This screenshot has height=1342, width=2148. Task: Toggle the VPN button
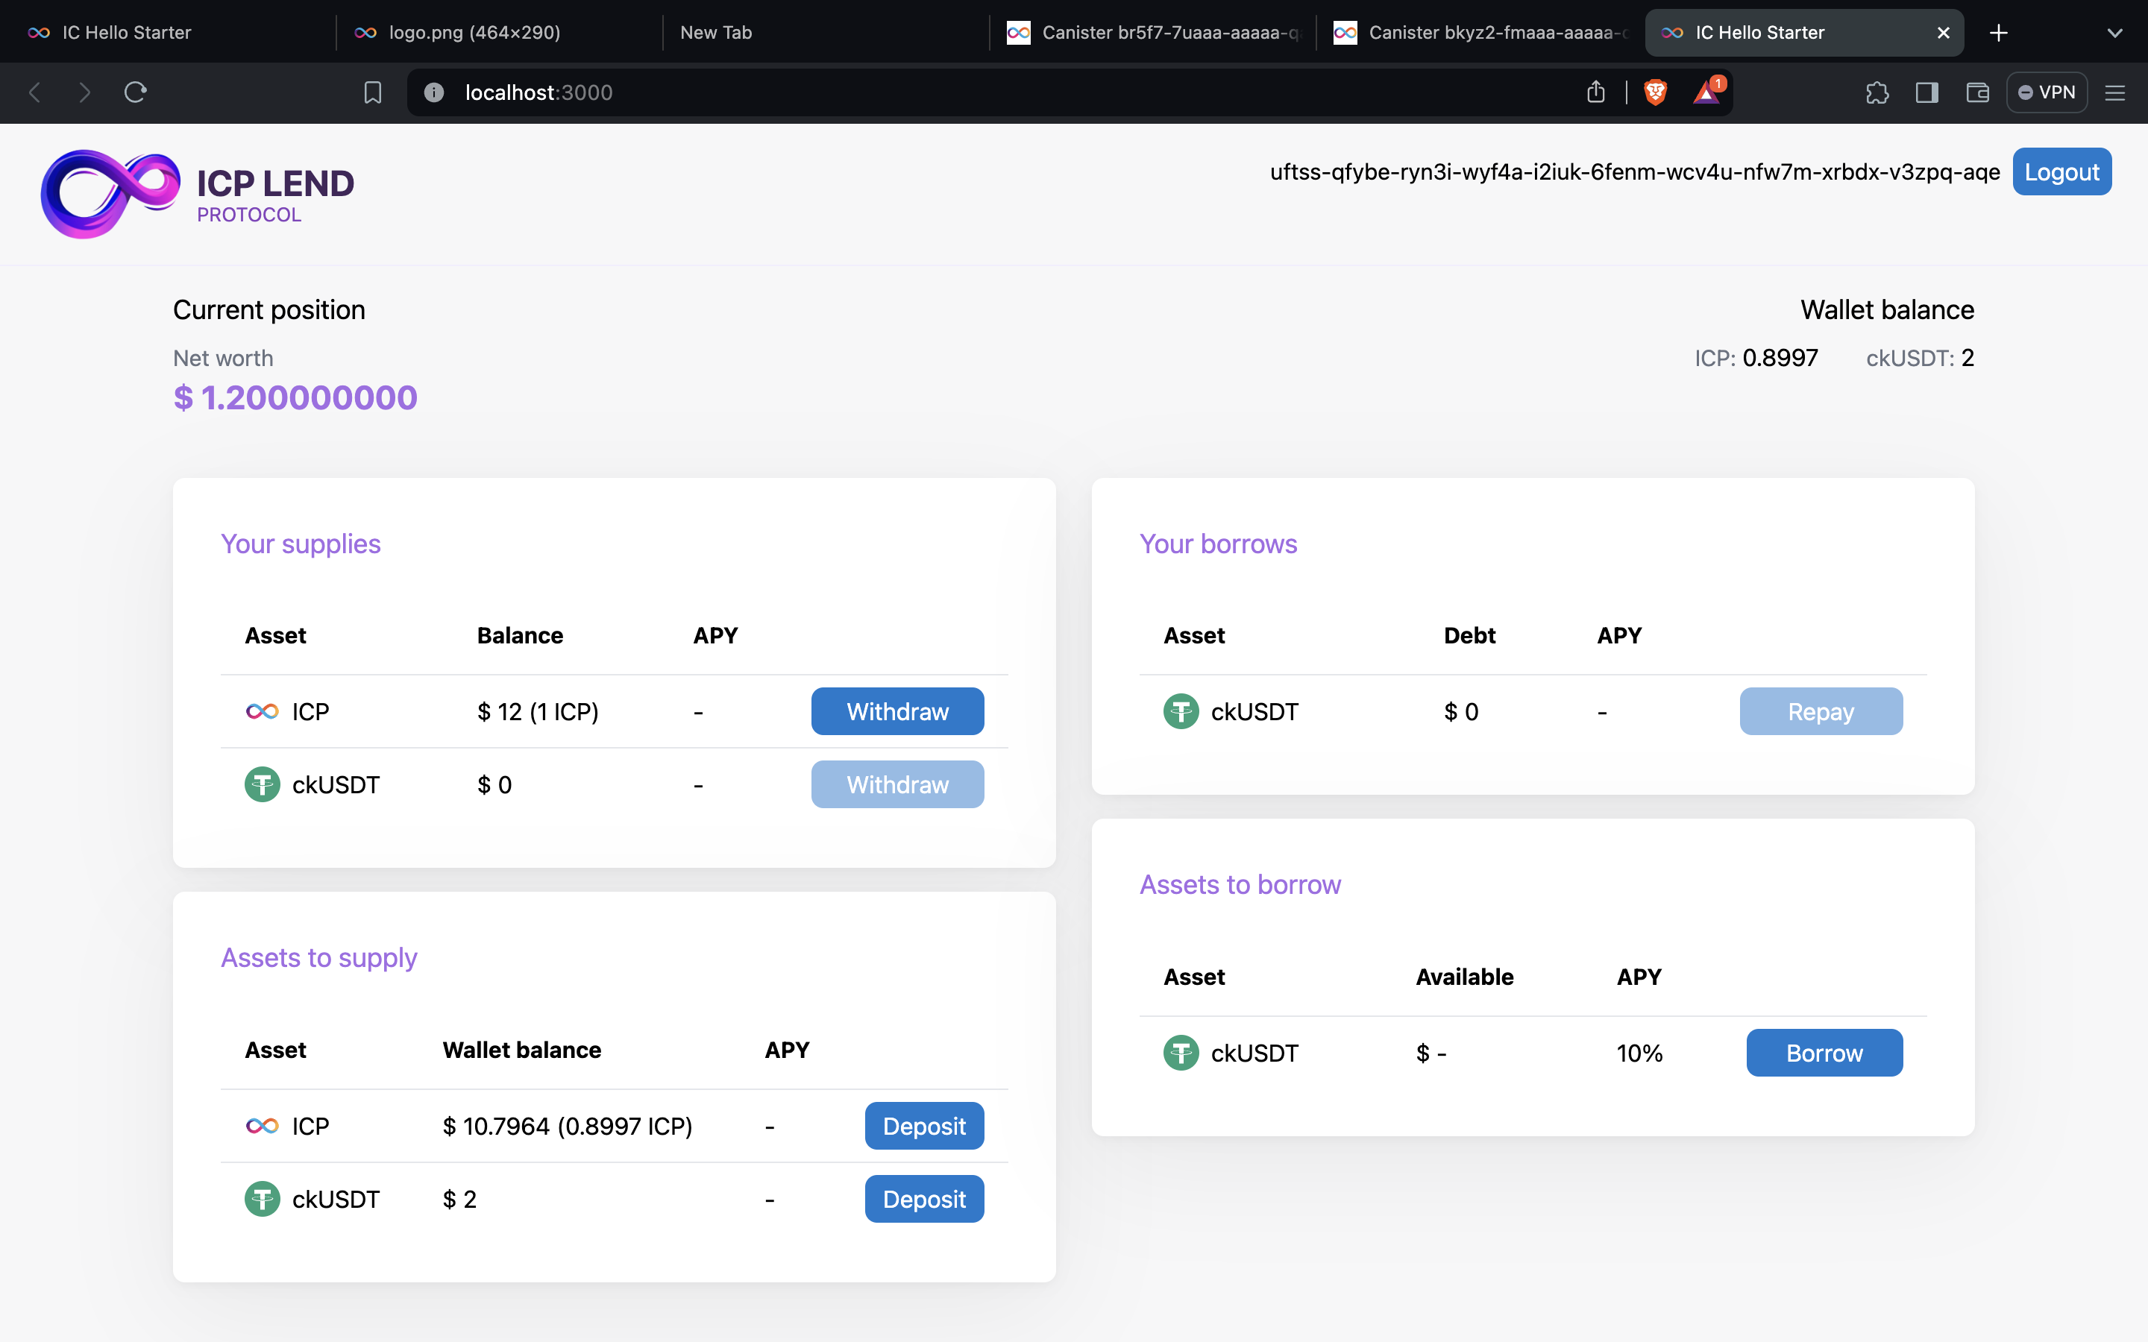(x=2046, y=92)
